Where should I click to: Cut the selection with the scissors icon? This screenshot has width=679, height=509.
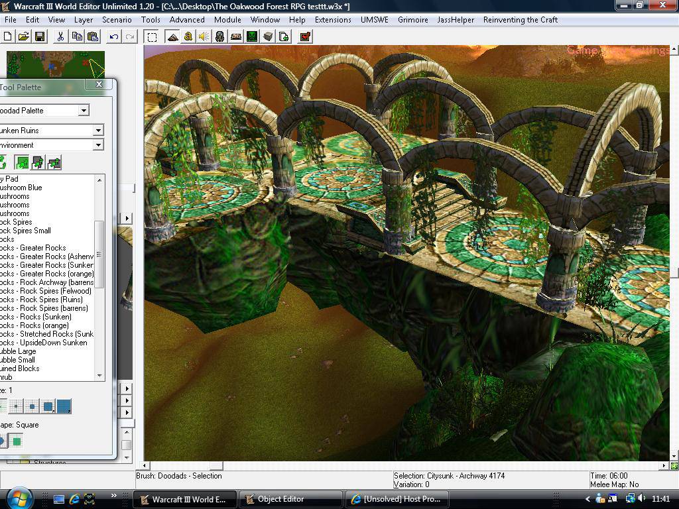click(x=60, y=37)
